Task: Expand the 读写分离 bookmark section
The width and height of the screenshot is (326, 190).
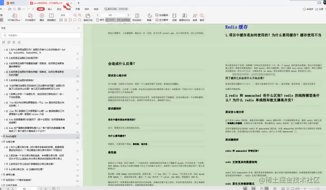Action: click(2, 175)
